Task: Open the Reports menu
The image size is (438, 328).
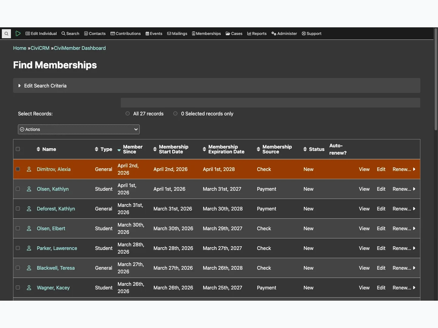Action: point(257,34)
